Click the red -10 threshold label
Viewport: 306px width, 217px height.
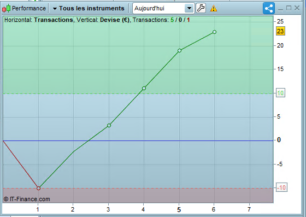tap(281, 187)
